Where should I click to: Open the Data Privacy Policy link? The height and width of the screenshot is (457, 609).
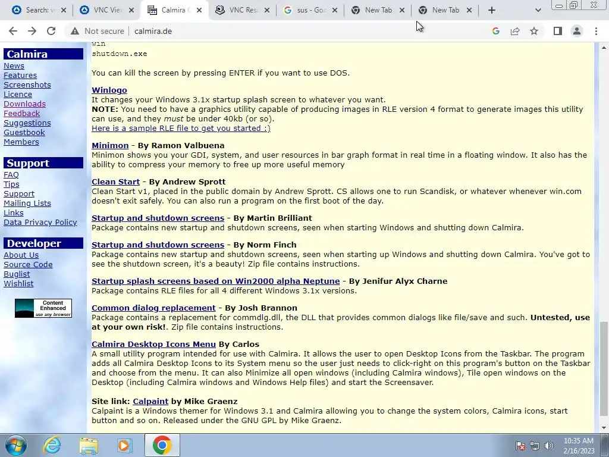pyautogui.click(x=40, y=223)
